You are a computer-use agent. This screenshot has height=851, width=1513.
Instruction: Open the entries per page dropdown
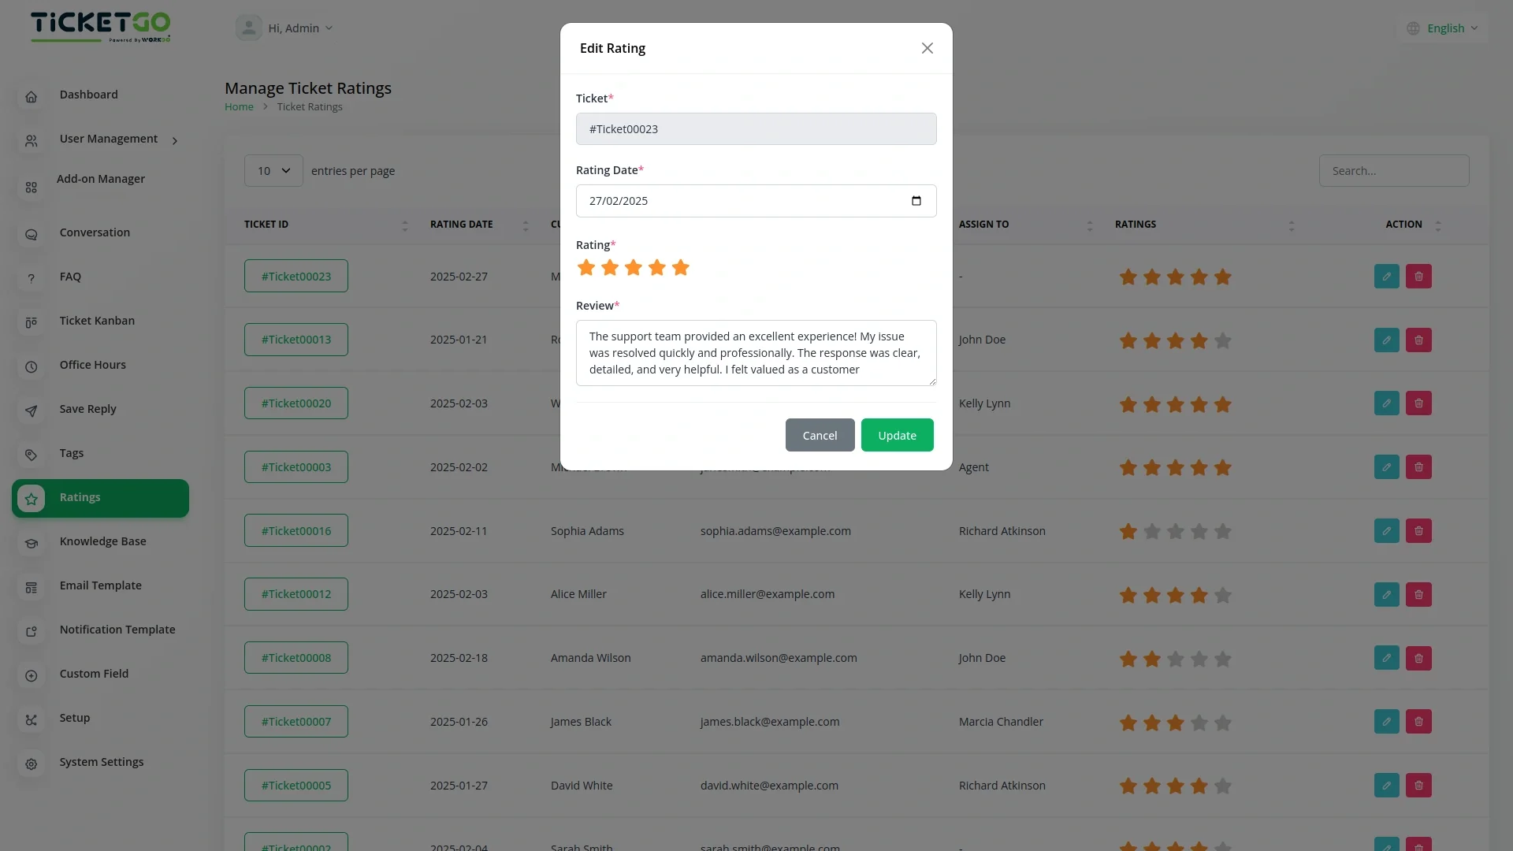[x=273, y=171]
